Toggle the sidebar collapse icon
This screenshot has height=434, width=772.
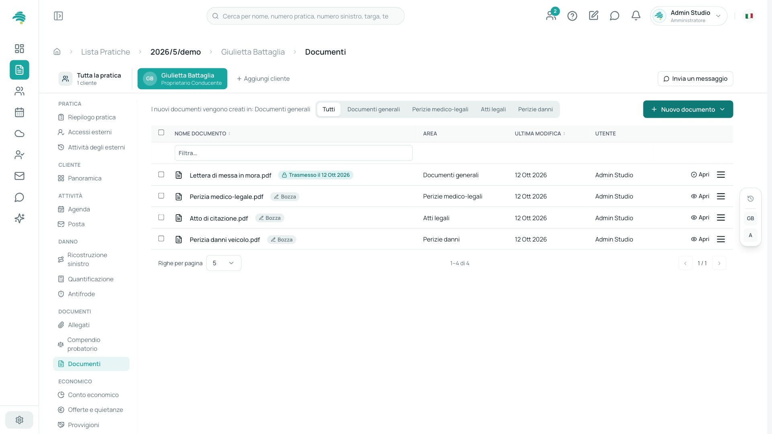pyautogui.click(x=58, y=16)
